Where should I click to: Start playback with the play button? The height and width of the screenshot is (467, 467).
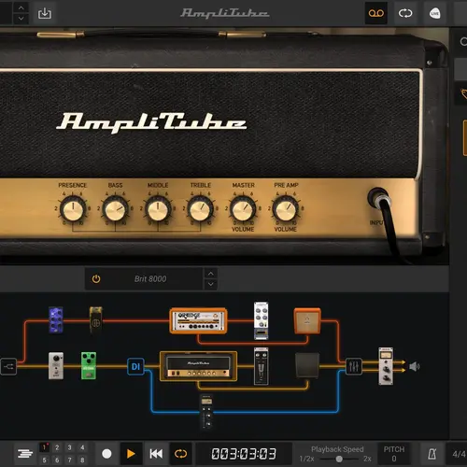pyautogui.click(x=131, y=454)
